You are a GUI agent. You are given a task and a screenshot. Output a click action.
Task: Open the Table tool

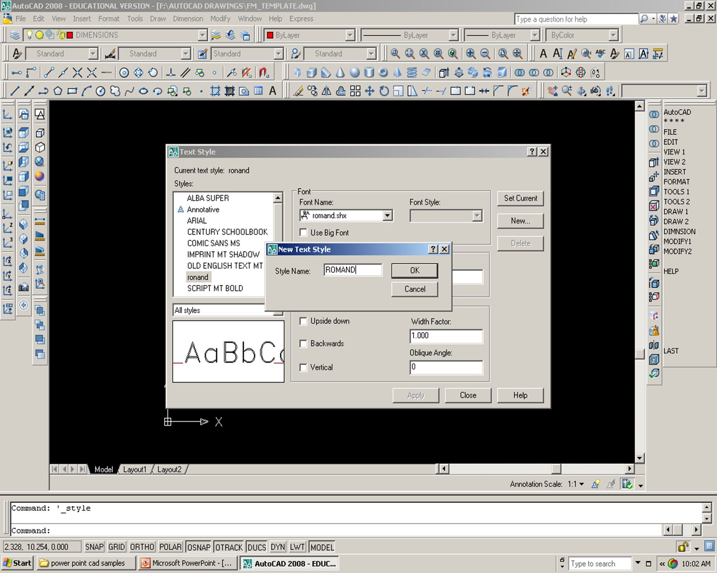[258, 91]
